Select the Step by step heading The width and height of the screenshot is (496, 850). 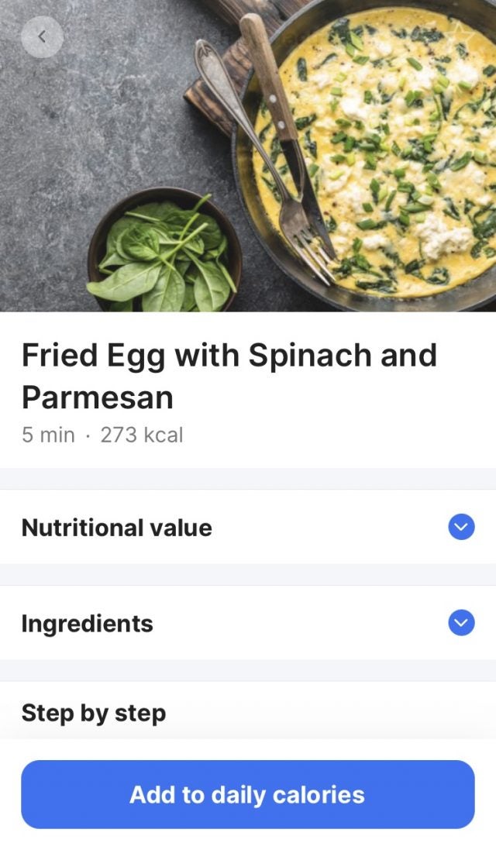tap(93, 712)
